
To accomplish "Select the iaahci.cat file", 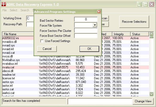I will [x=8, y=93].
